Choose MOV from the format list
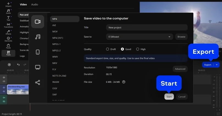The width and height of the screenshot is (222, 116). 55,32
